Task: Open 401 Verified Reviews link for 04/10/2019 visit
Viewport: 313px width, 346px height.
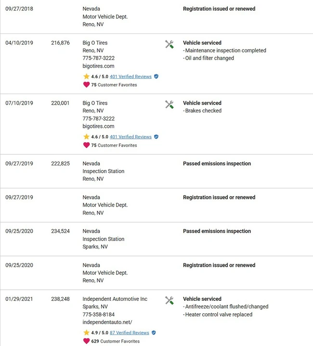Action: [x=130, y=76]
